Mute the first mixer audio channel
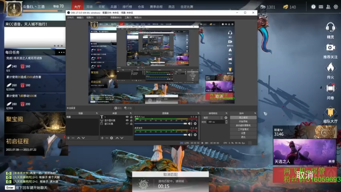Screen dimensions: 341x192 point(190,124)
